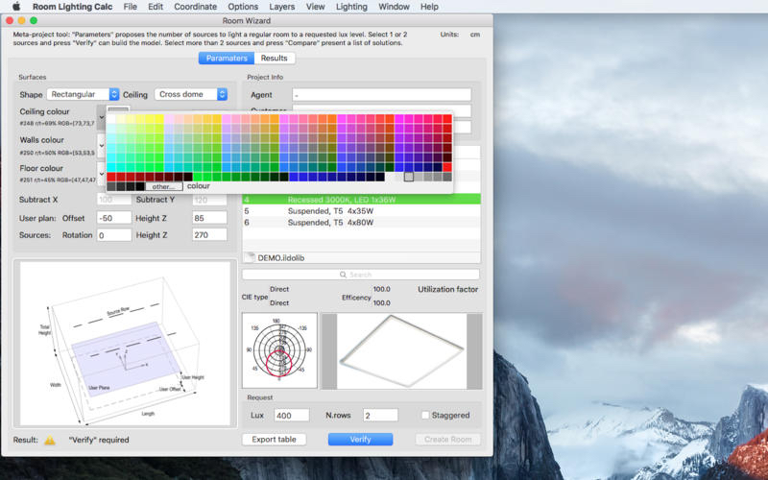Click the Export table button
The image size is (768, 480).
pyautogui.click(x=274, y=440)
